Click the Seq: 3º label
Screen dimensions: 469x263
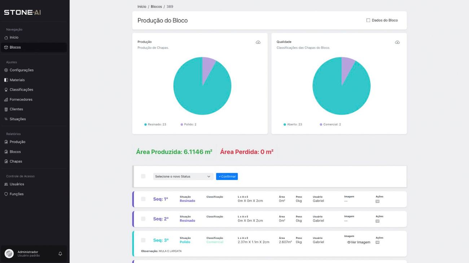click(161, 240)
